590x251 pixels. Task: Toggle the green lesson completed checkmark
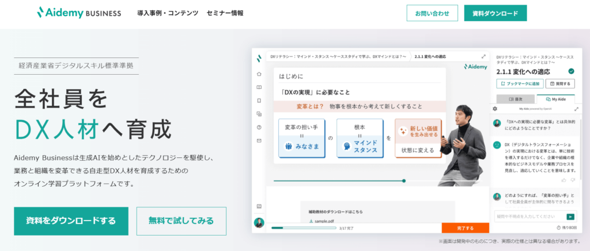(x=571, y=71)
